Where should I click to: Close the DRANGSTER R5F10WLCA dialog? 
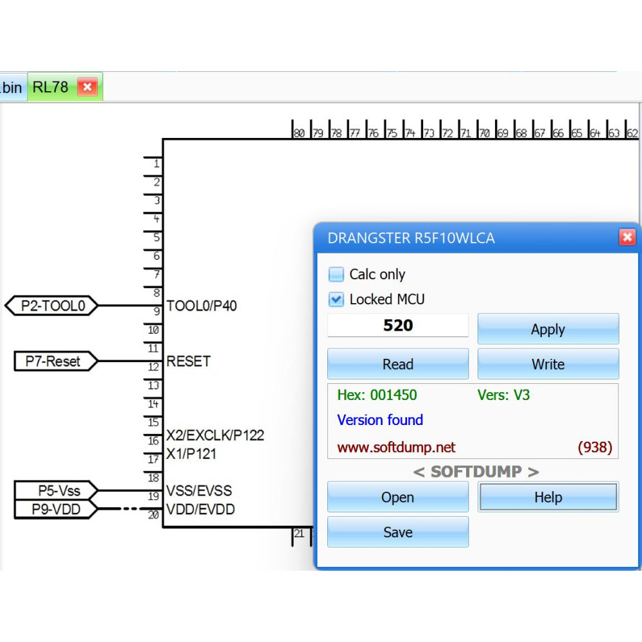point(627,237)
